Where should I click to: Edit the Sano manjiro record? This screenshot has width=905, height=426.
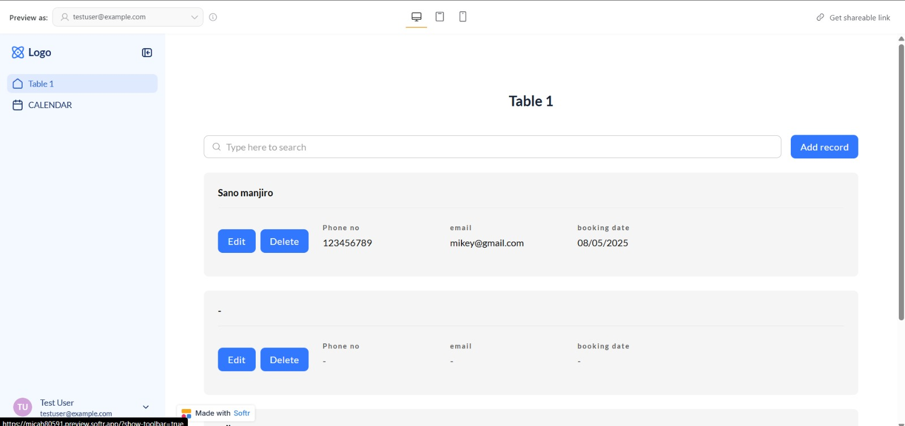tap(236, 241)
